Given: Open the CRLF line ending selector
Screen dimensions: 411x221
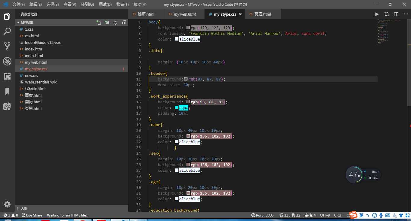Looking at the screenshot, I should click(x=338, y=215).
